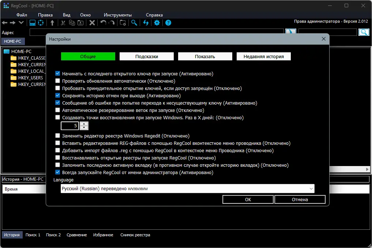
Task: Enable 'Пробовать принудительное открытие ключей' checkbox
Action: click(57, 88)
